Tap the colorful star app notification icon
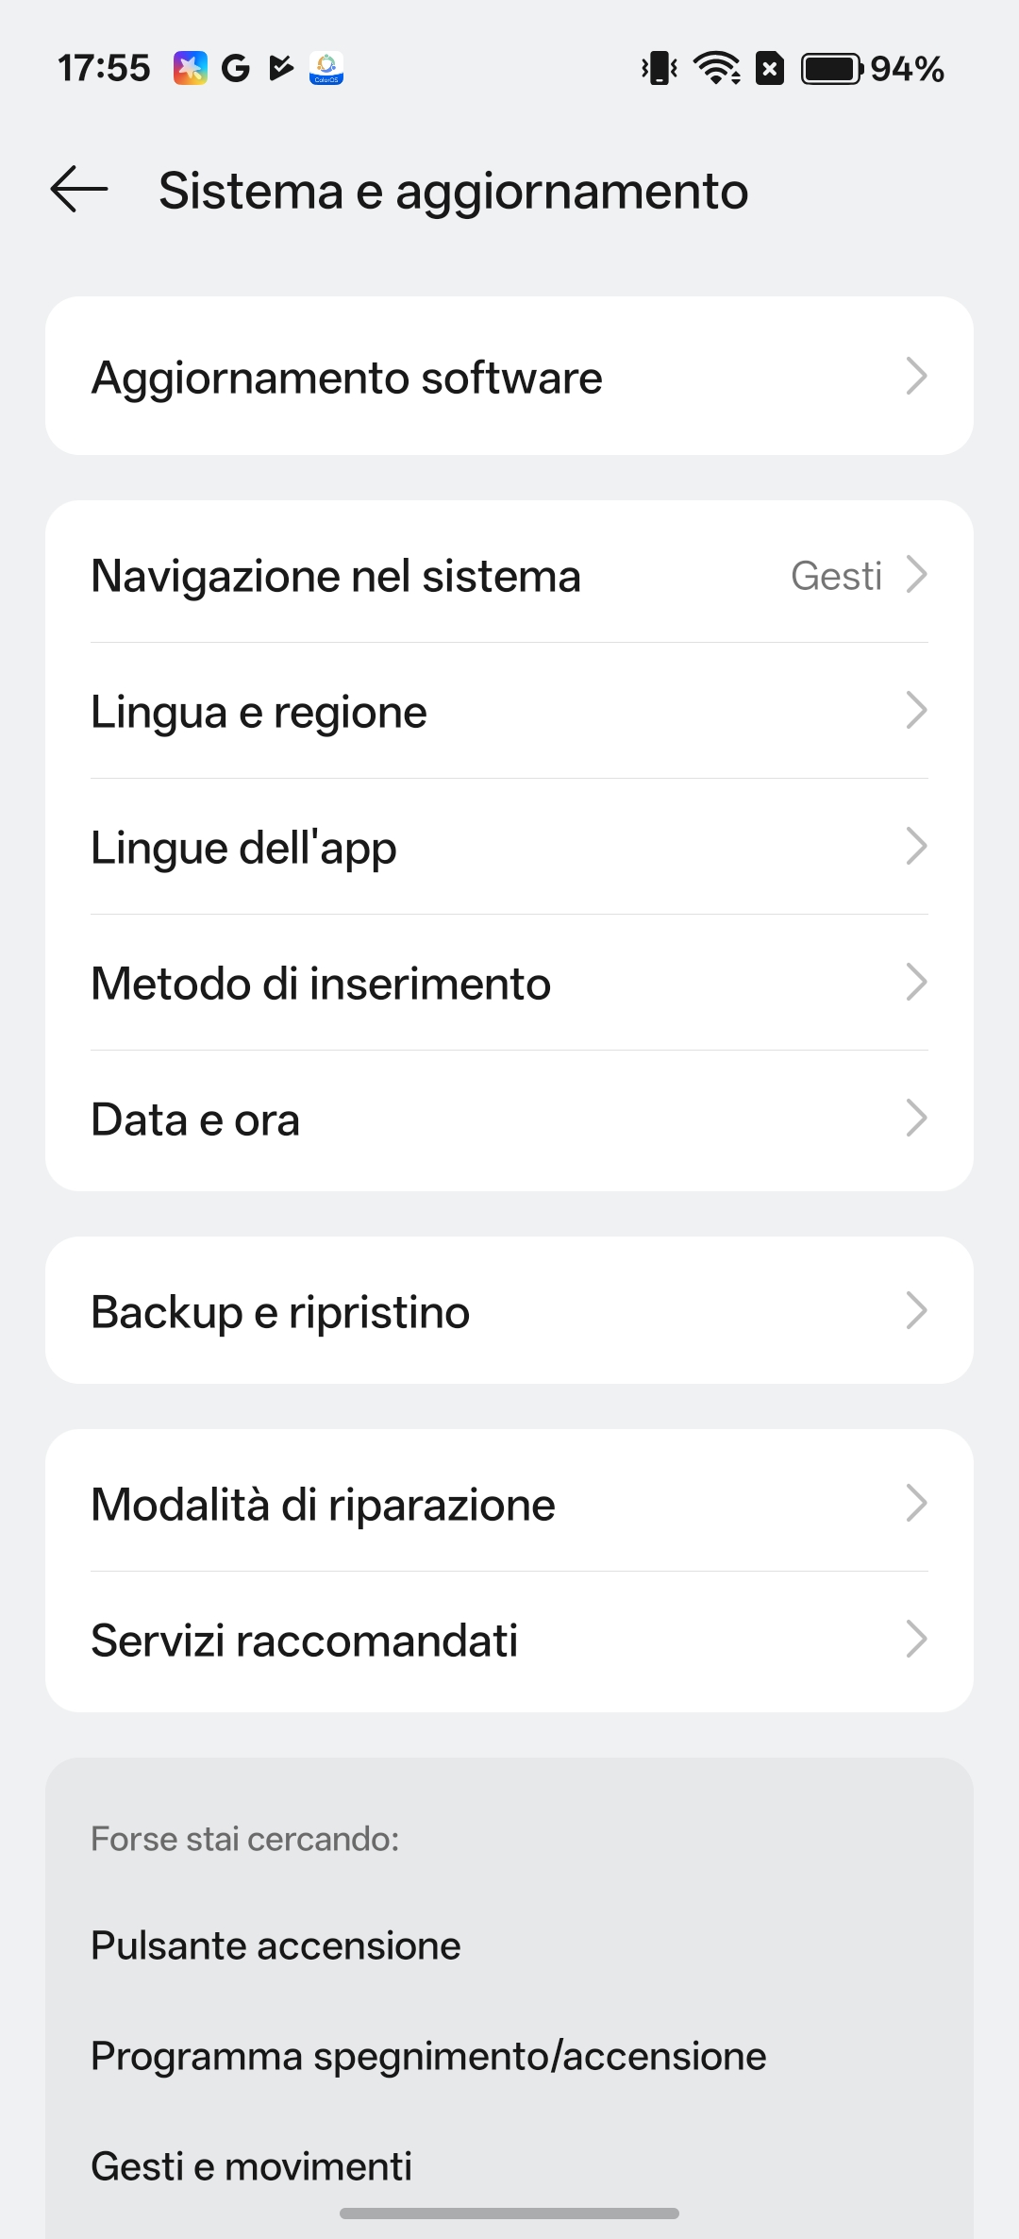 (x=190, y=68)
